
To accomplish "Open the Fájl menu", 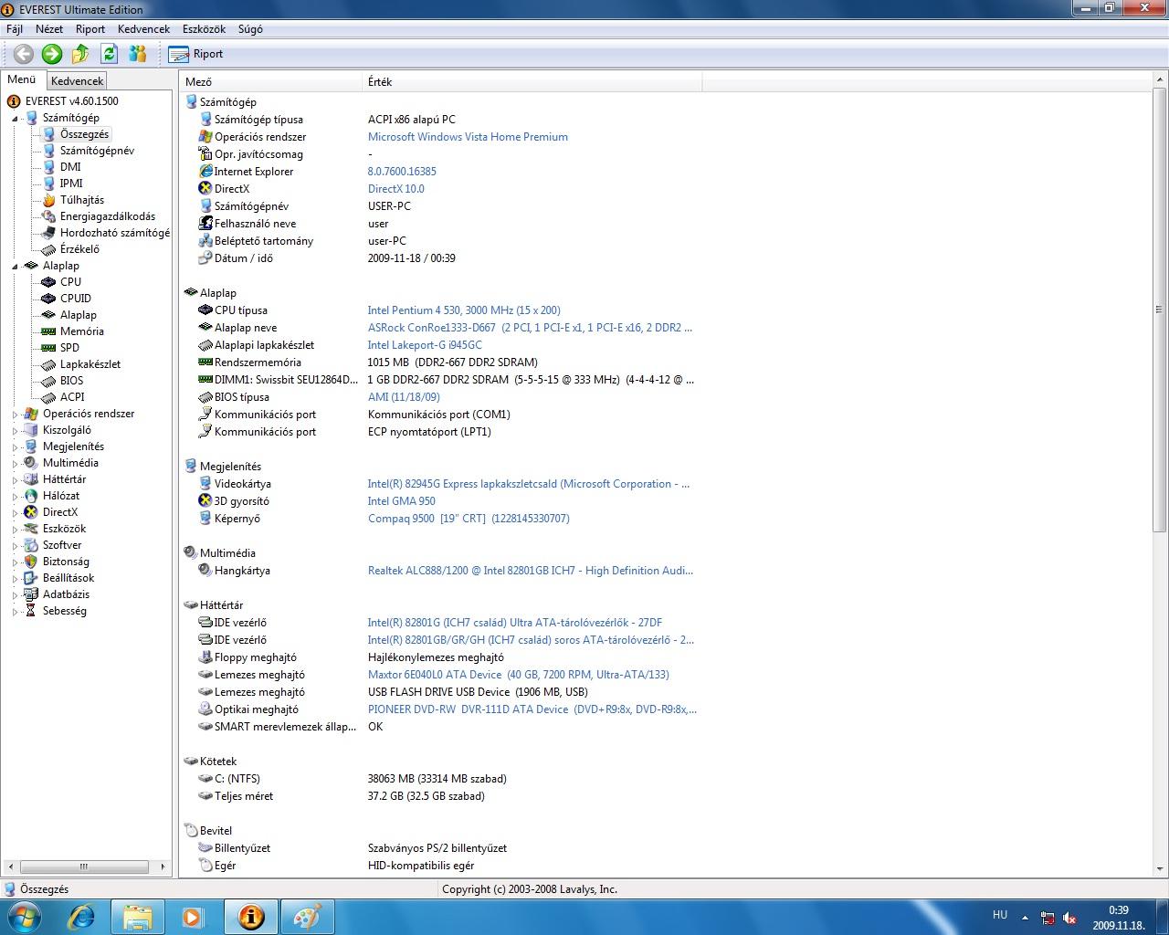I will pyautogui.click(x=15, y=29).
